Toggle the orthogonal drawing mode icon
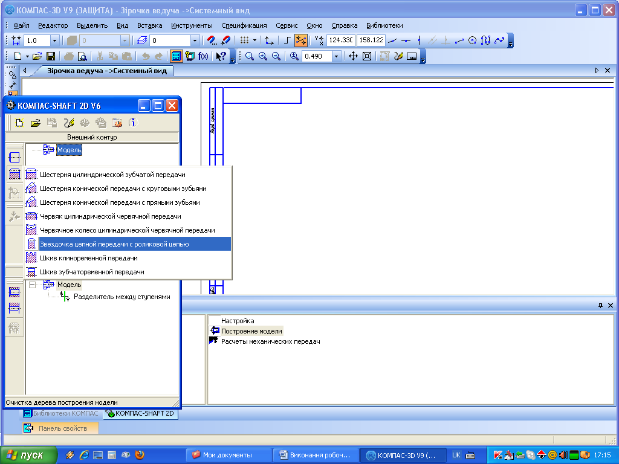The width and height of the screenshot is (619, 464). tap(287, 40)
